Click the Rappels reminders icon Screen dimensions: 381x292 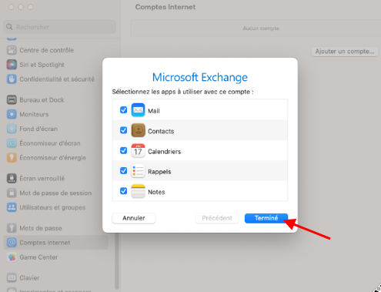(x=138, y=171)
